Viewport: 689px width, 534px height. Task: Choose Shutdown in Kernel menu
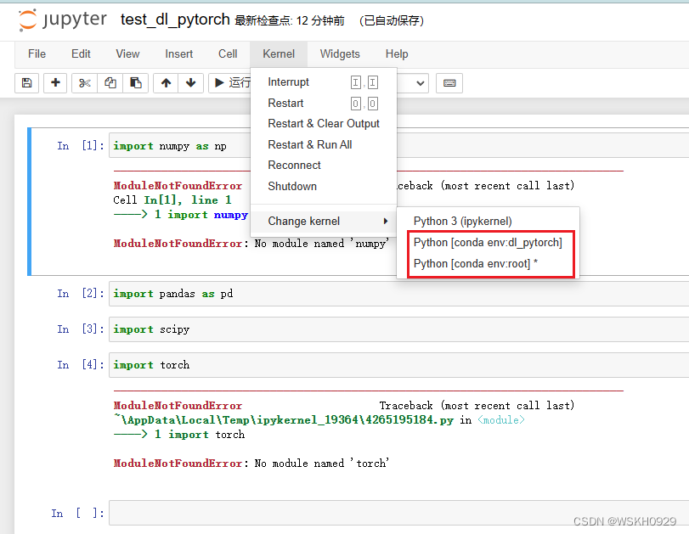click(324, 187)
